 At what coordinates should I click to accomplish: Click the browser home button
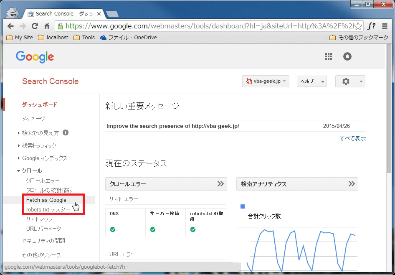click(x=47, y=25)
